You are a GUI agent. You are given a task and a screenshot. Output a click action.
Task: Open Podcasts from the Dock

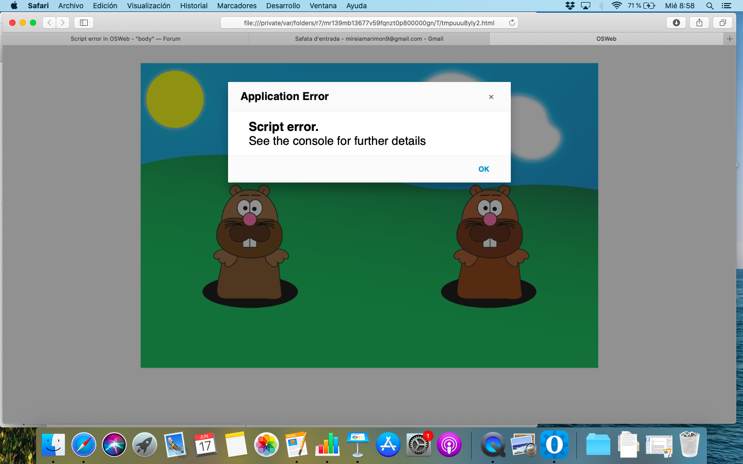(x=449, y=444)
